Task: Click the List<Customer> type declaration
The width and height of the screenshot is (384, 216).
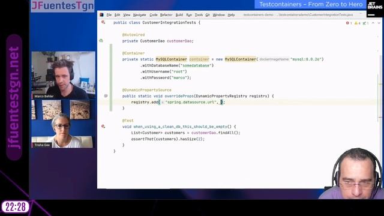Action: 146,133
